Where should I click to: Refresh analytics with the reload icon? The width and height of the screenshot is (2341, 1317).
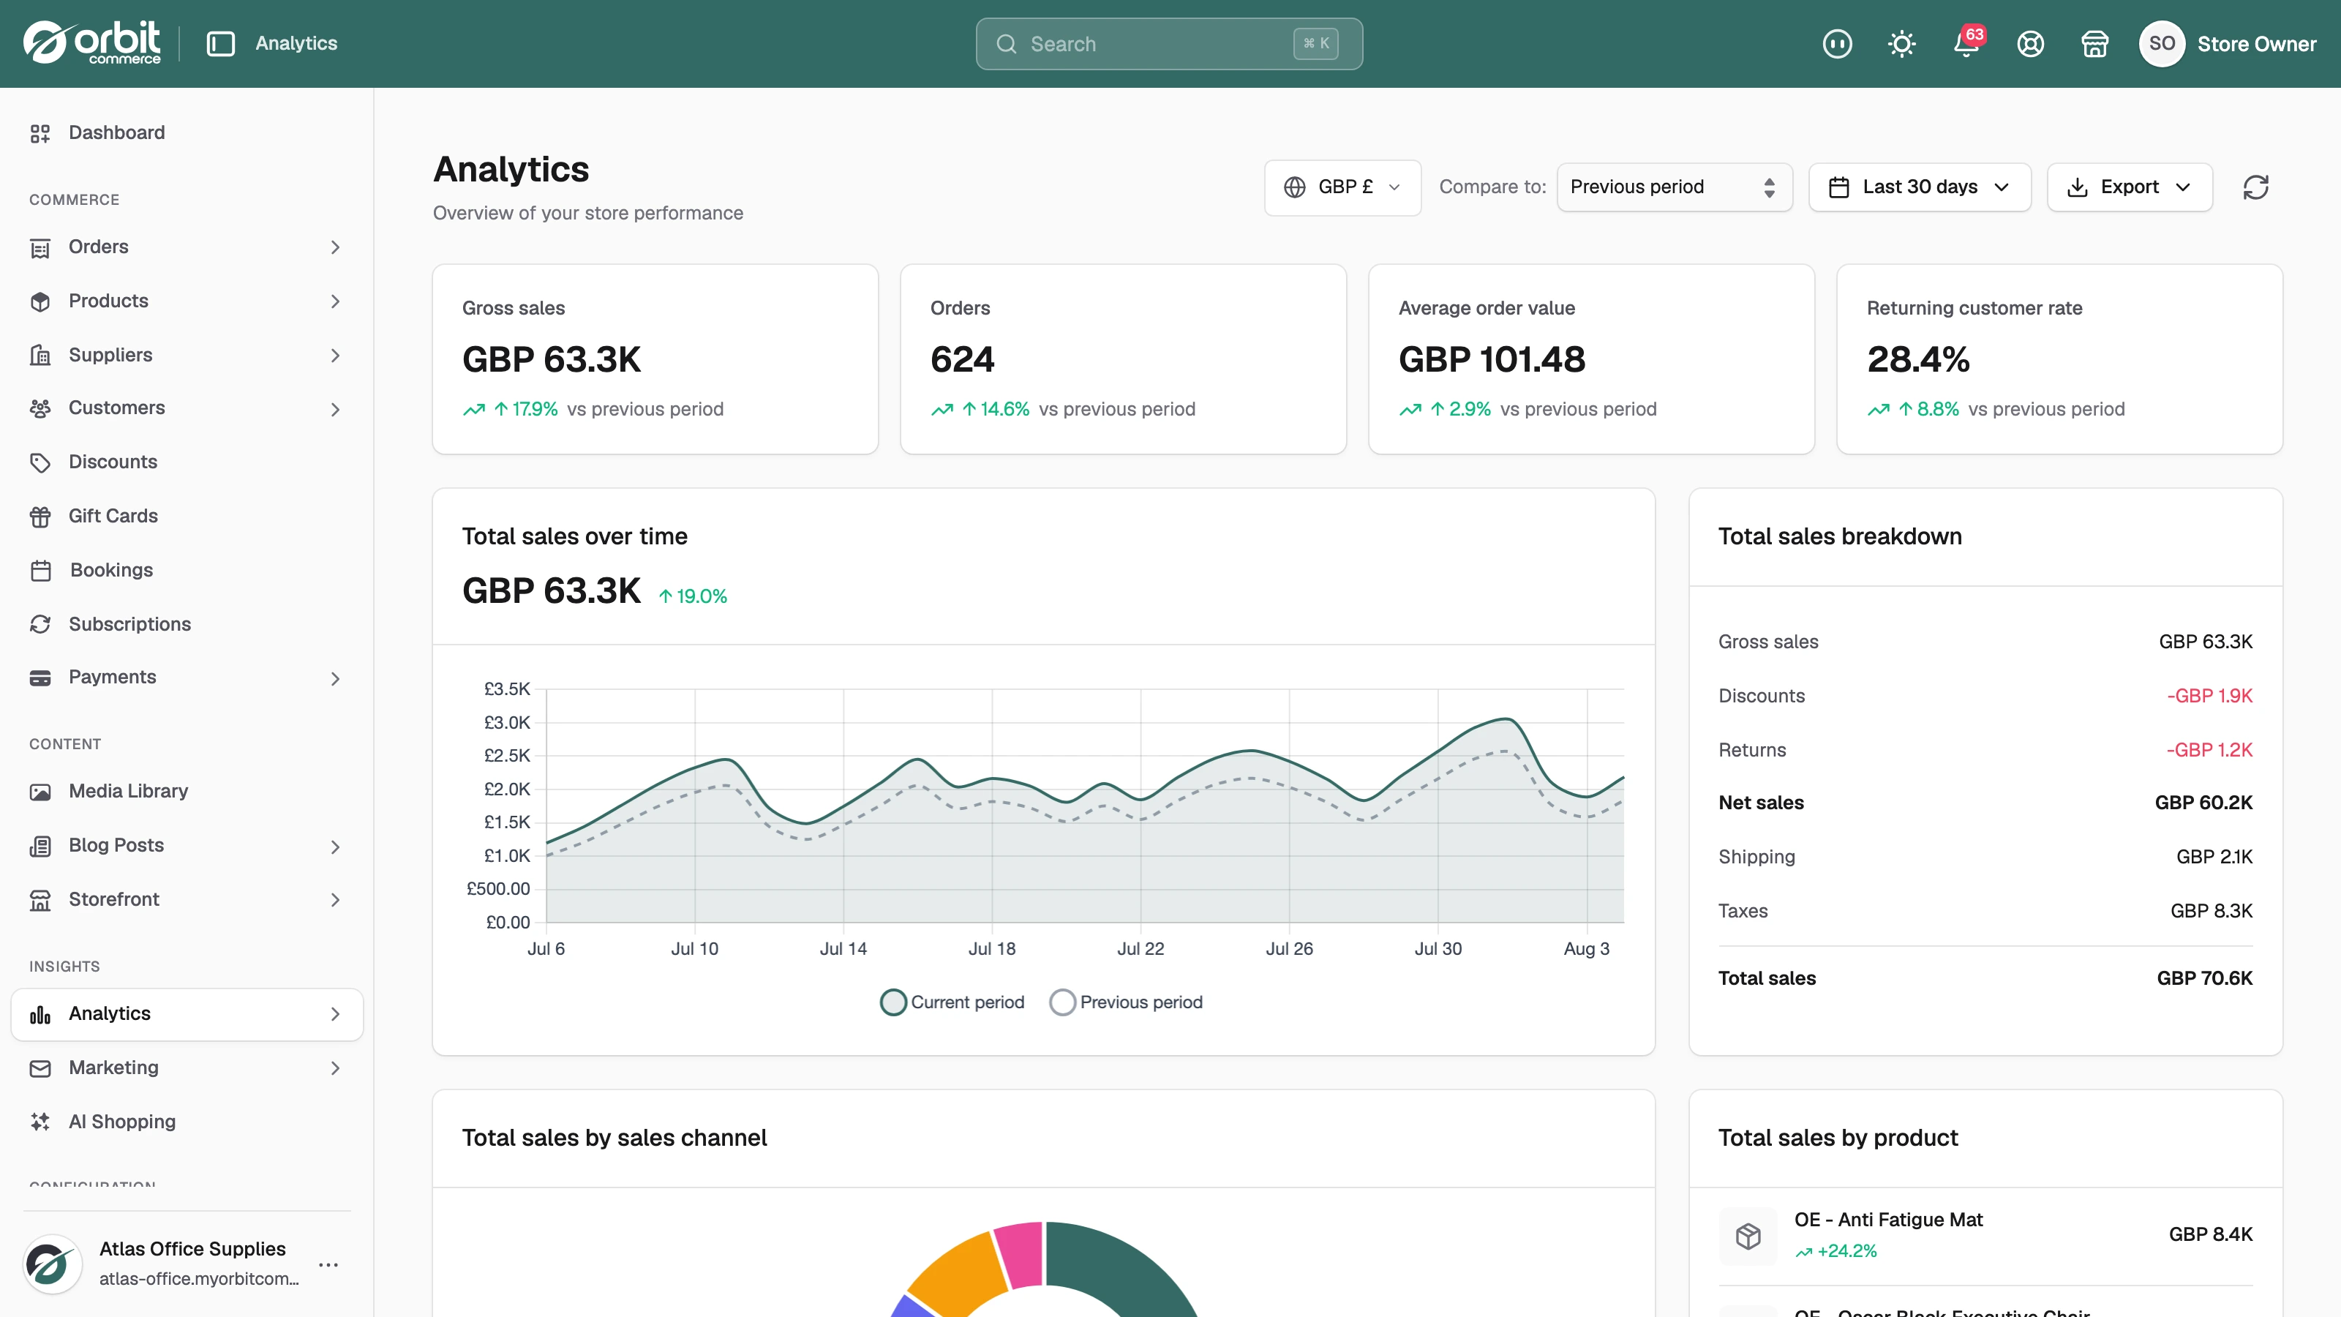(x=2255, y=187)
